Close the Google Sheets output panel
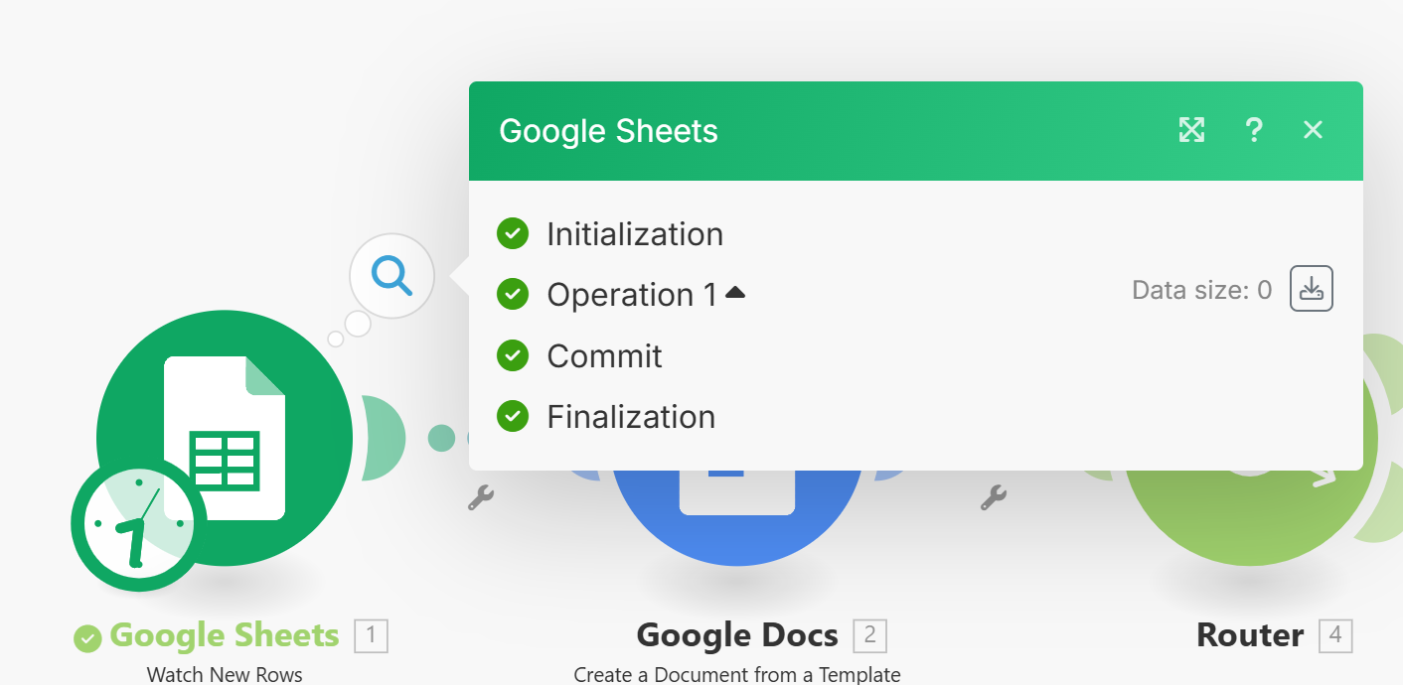Screen dimensions: 1403x685 [1313, 130]
